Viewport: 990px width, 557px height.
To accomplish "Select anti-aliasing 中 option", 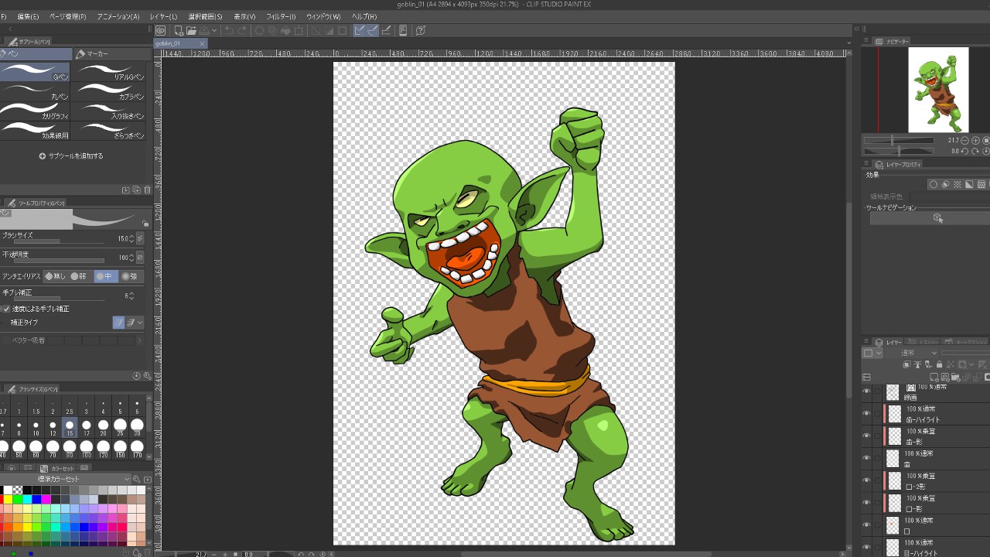I will pyautogui.click(x=106, y=276).
